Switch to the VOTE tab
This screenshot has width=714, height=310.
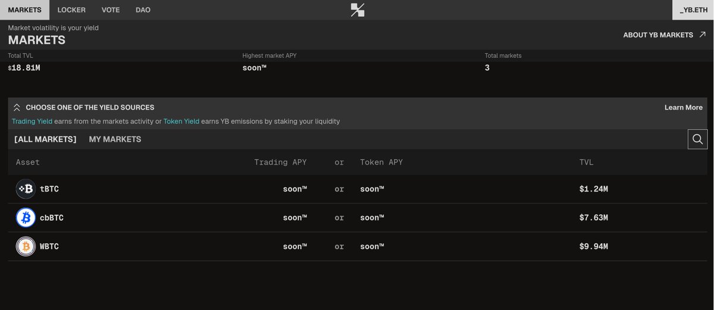111,10
